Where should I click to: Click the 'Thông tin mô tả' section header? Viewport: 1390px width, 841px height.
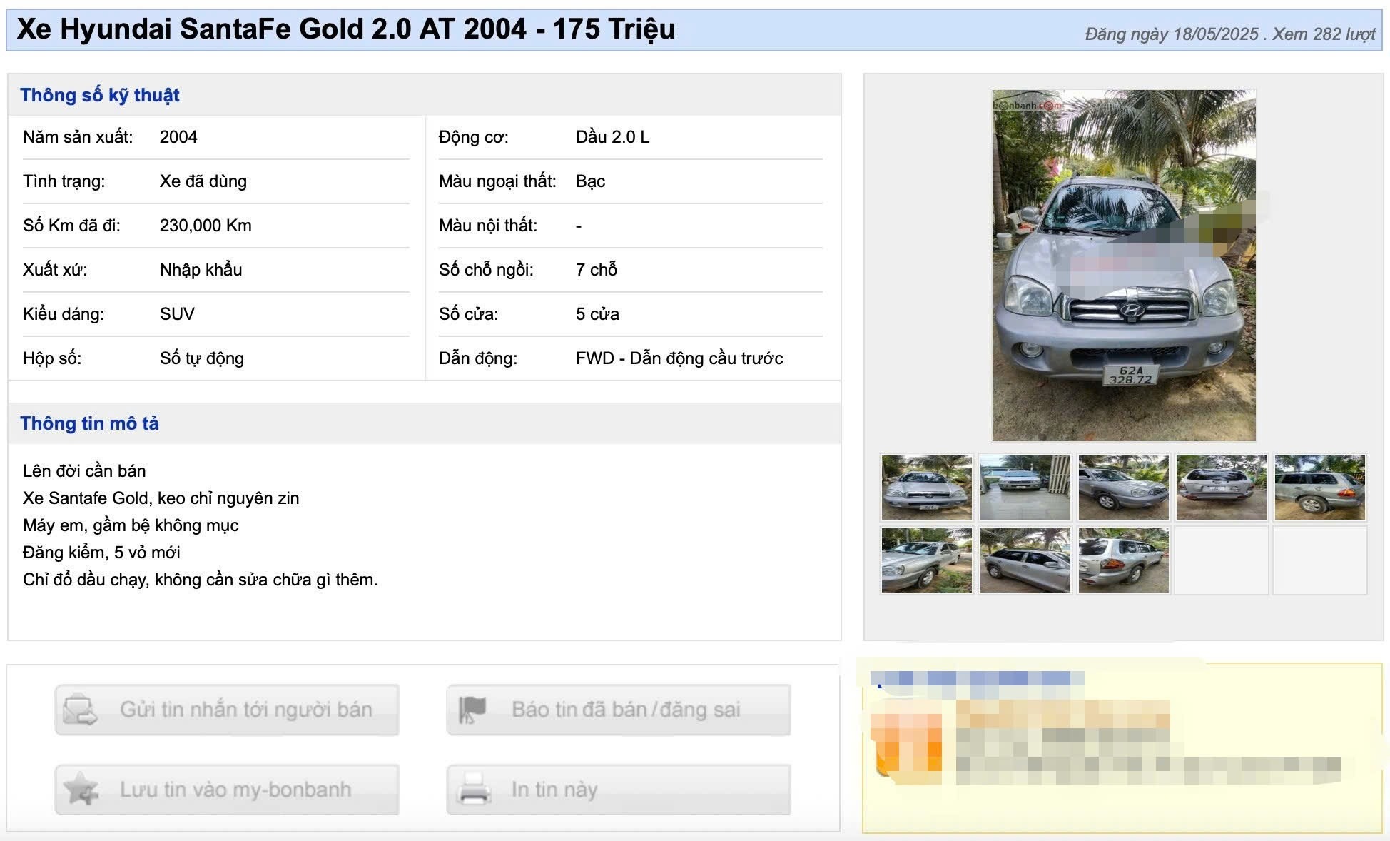click(x=89, y=423)
